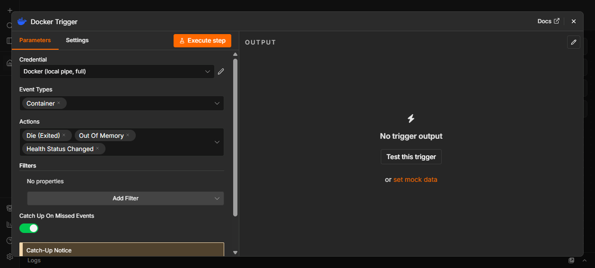Click the pencil icon in the Output panel
595x268 pixels.
(574, 42)
